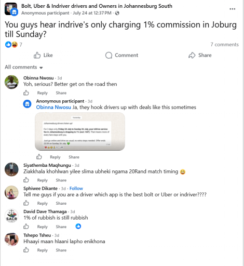
Task: Like Tshepo Tsheu's comment via thumbs-up
Action: click(26, 250)
